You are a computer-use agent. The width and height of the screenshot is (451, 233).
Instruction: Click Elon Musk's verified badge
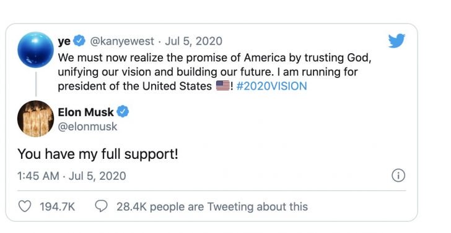coord(123,112)
